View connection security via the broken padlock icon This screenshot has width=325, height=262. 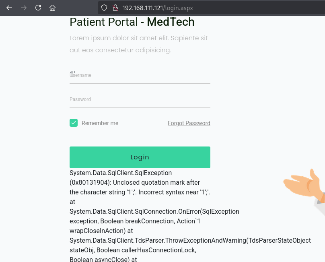tap(115, 8)
